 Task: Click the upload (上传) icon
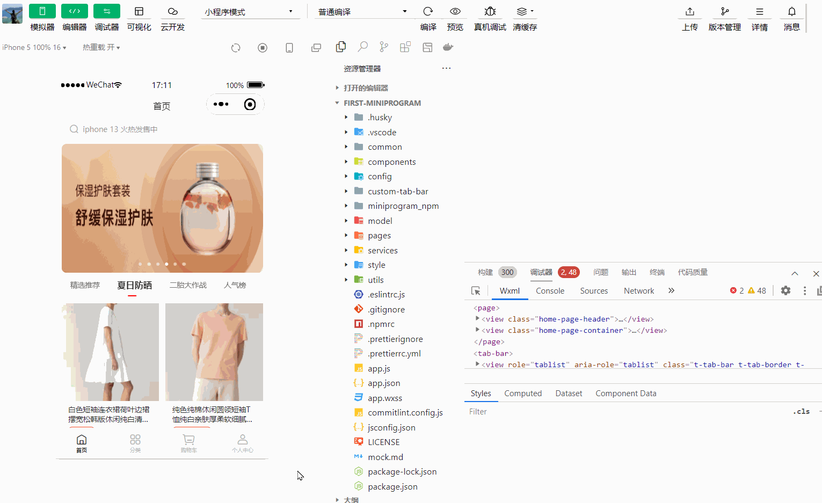pyautogui.click(x=690, y=11)
